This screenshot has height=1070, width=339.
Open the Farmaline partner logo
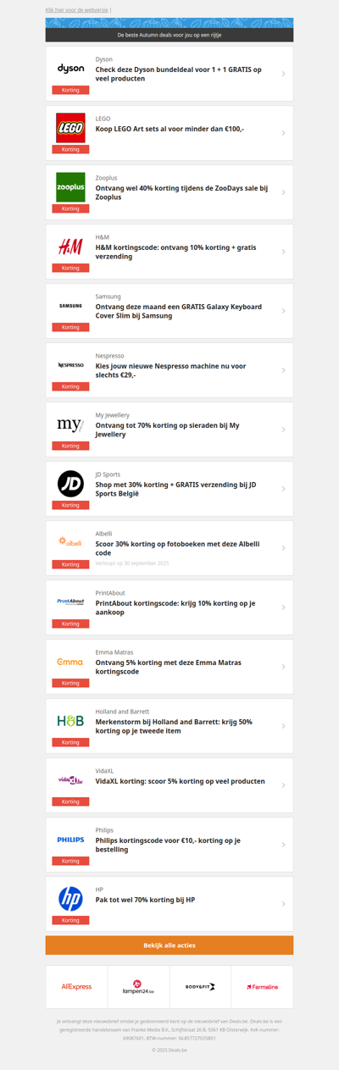(263, 987)
